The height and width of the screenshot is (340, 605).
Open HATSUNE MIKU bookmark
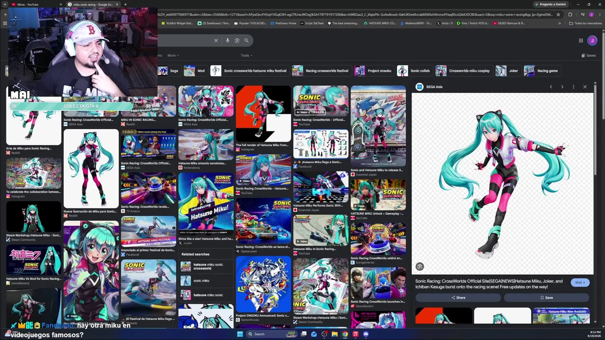point(380,23)
